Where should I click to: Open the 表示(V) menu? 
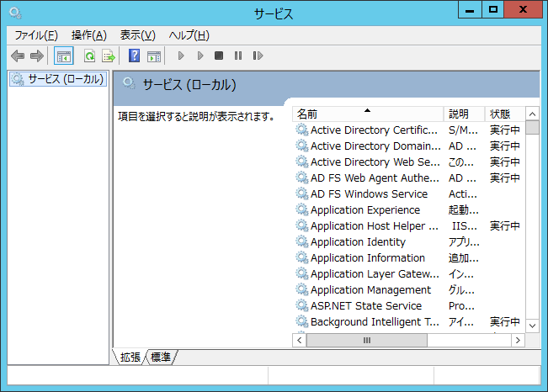[x=138, y=35]
